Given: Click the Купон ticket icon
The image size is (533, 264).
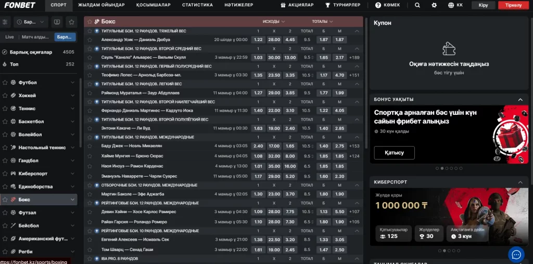Looking at the screenshot, I should pos(449,48).
